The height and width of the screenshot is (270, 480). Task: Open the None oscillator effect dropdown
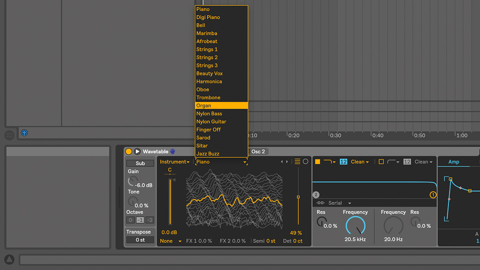click(x=171, y=241)
